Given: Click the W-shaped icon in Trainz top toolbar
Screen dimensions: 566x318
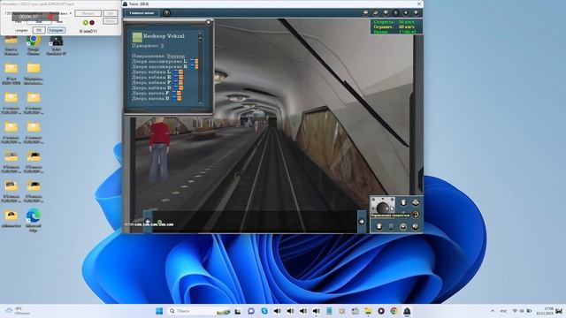Looking at the screenshot, I should [386, 13].
